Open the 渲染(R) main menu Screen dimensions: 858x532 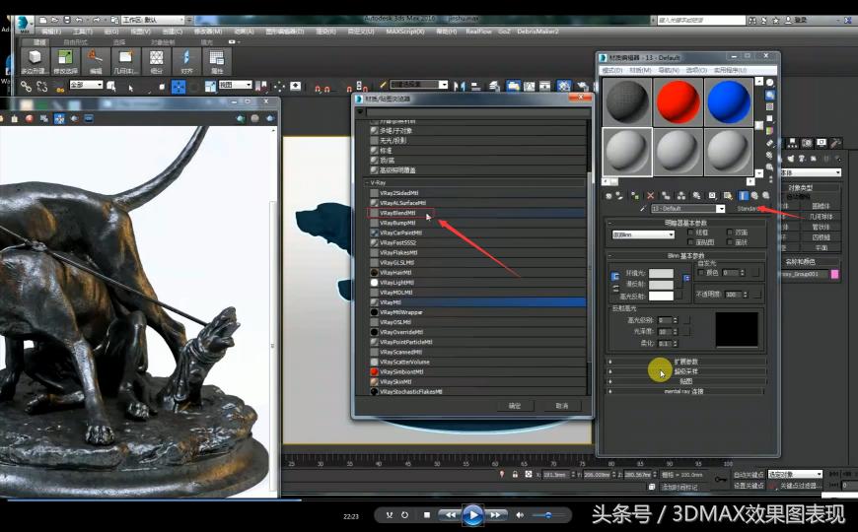pos(326,32)
